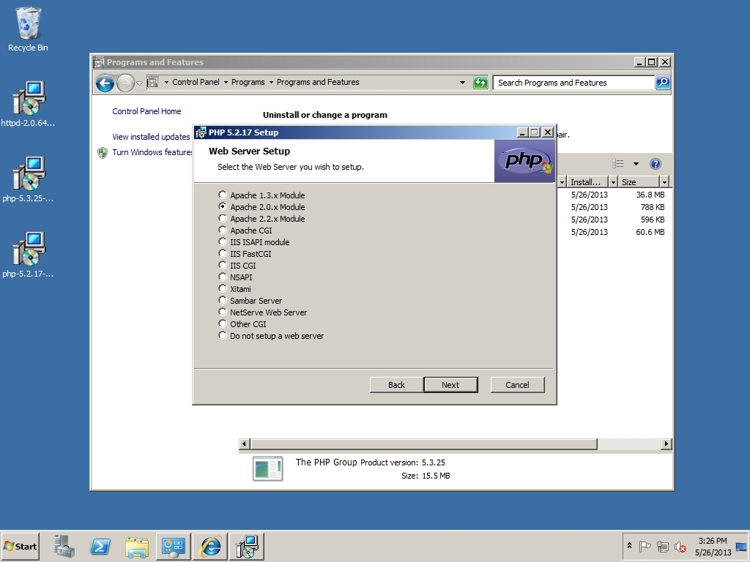Open Server Manager from the taskbar
Viewport: 750px width, 562px height.
pos(64,546)
